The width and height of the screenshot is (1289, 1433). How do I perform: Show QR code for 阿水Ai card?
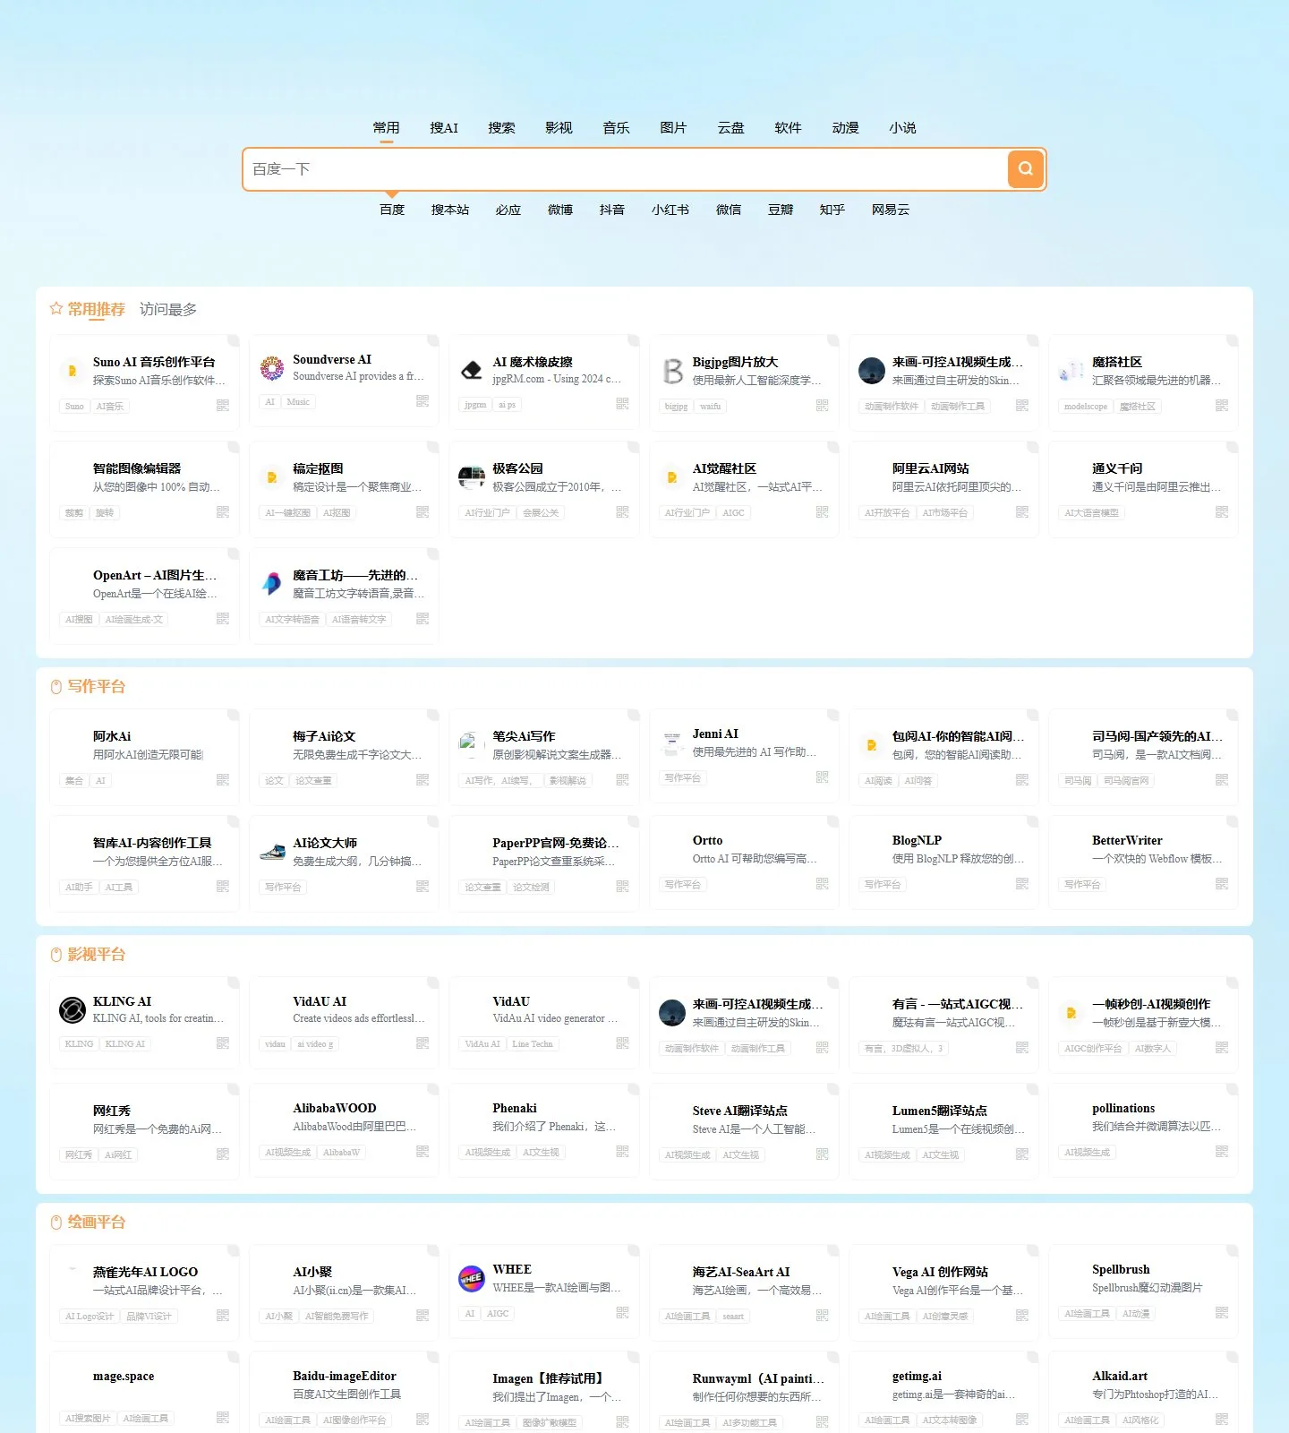tap(223, 779)
